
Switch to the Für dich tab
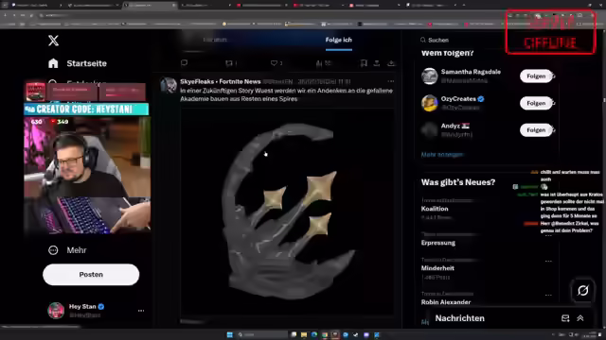(x=215, y=40)
